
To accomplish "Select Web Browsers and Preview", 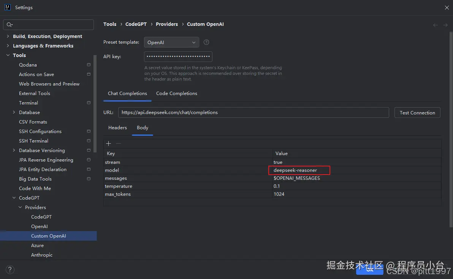I will [49, 84].
